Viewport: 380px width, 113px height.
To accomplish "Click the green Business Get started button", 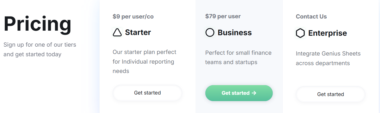I will 239,93.
